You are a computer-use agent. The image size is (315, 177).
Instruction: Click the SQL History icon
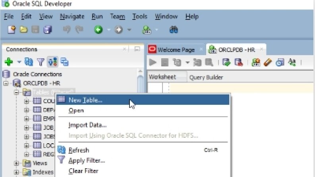click(280, 62)
